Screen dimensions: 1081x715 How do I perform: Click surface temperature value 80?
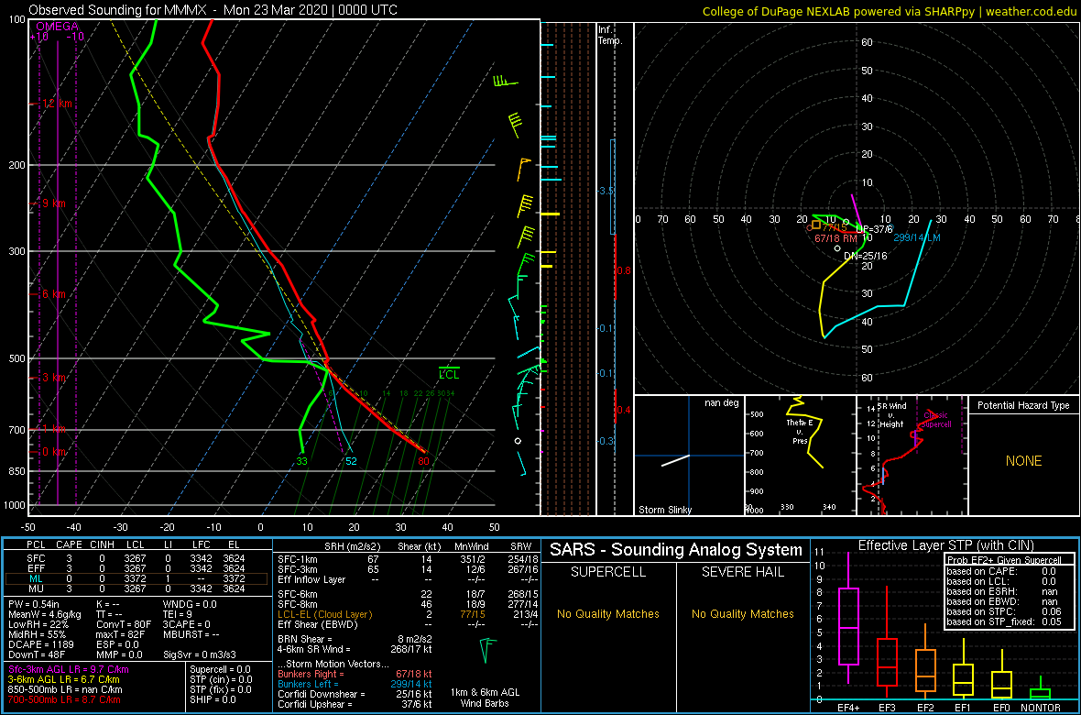(x=423, y=461)
